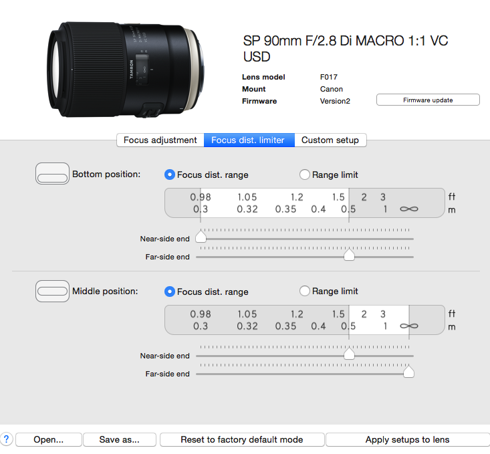Screen dimensions: 490x454
Task: Click the Bottom position label
Action: pyautogui.click(x=106, y=174)
